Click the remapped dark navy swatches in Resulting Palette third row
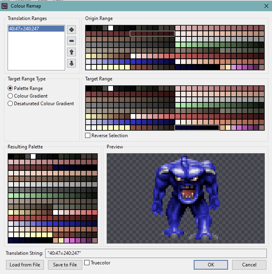This screenshot has height=274, width=272. pos(75,168)
